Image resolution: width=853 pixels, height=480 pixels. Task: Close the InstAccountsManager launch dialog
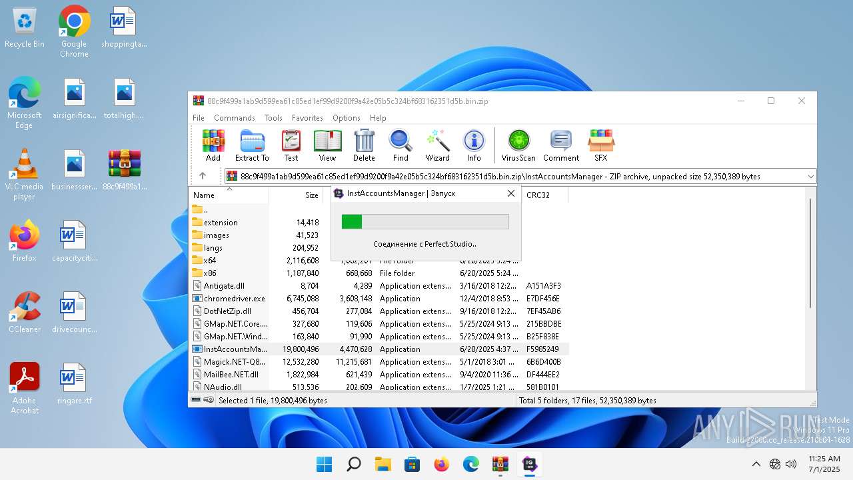tap(511, 193)
